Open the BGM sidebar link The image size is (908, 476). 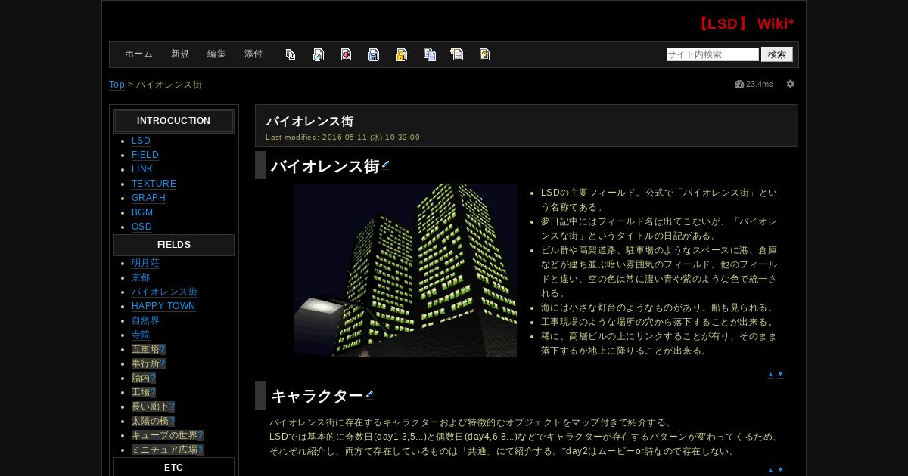point(142,212)
